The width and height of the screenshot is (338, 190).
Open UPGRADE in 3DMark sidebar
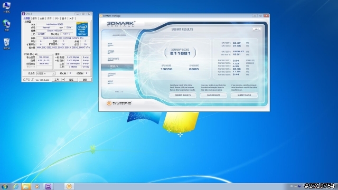click(x=112, y=74)
